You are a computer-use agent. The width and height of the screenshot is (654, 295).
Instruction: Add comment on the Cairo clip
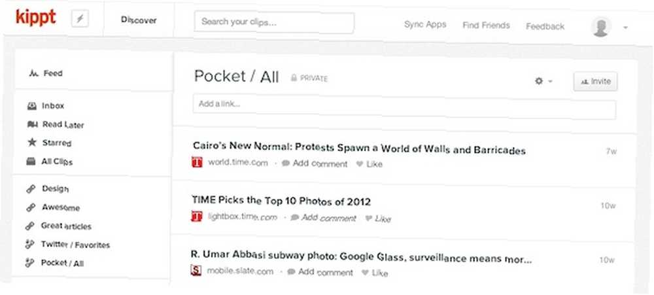pyautogui.click(x=315, y=164)
